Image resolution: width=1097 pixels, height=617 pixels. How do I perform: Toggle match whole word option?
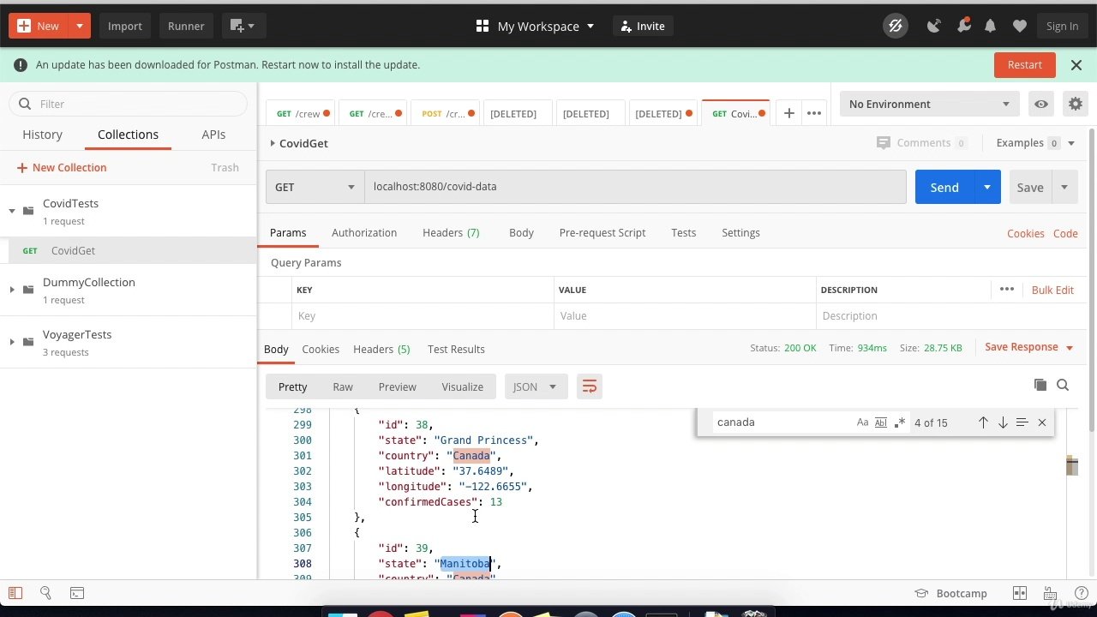880,422
